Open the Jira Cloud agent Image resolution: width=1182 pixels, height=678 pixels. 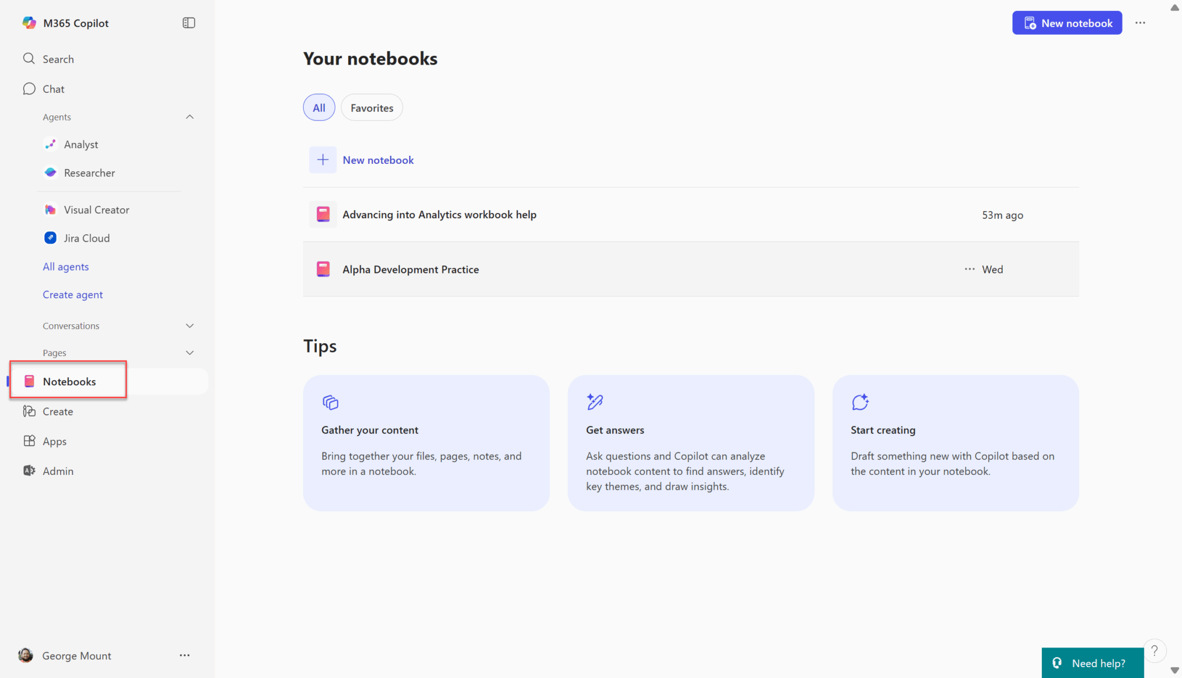(x=87, y=238)
